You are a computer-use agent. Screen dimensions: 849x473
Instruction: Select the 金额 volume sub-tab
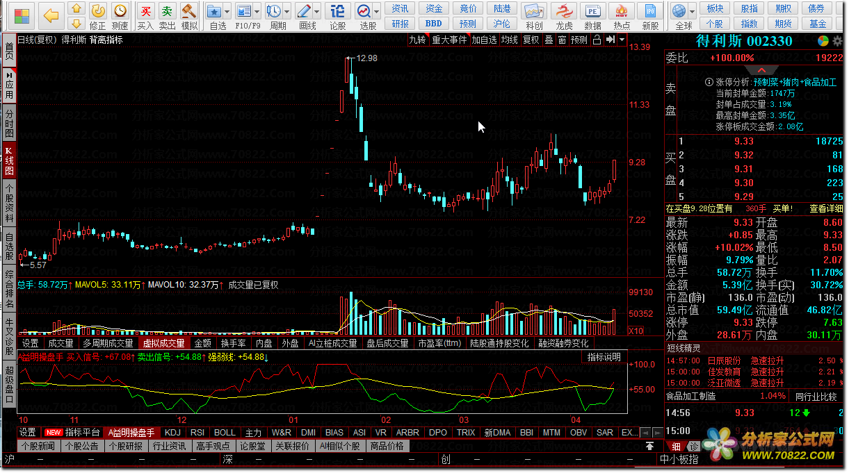tap(202, 343)
